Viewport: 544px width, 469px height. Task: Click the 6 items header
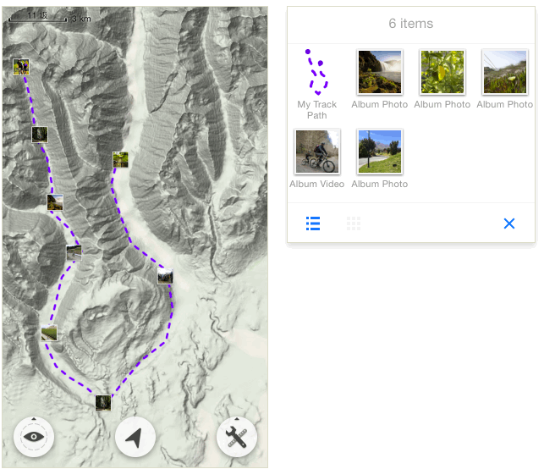pos(411,24)
